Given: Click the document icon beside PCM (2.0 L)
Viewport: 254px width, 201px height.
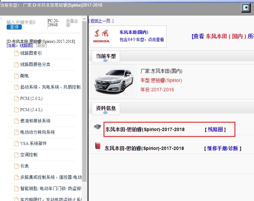Looking at the screenshot, I should point(16,99).
